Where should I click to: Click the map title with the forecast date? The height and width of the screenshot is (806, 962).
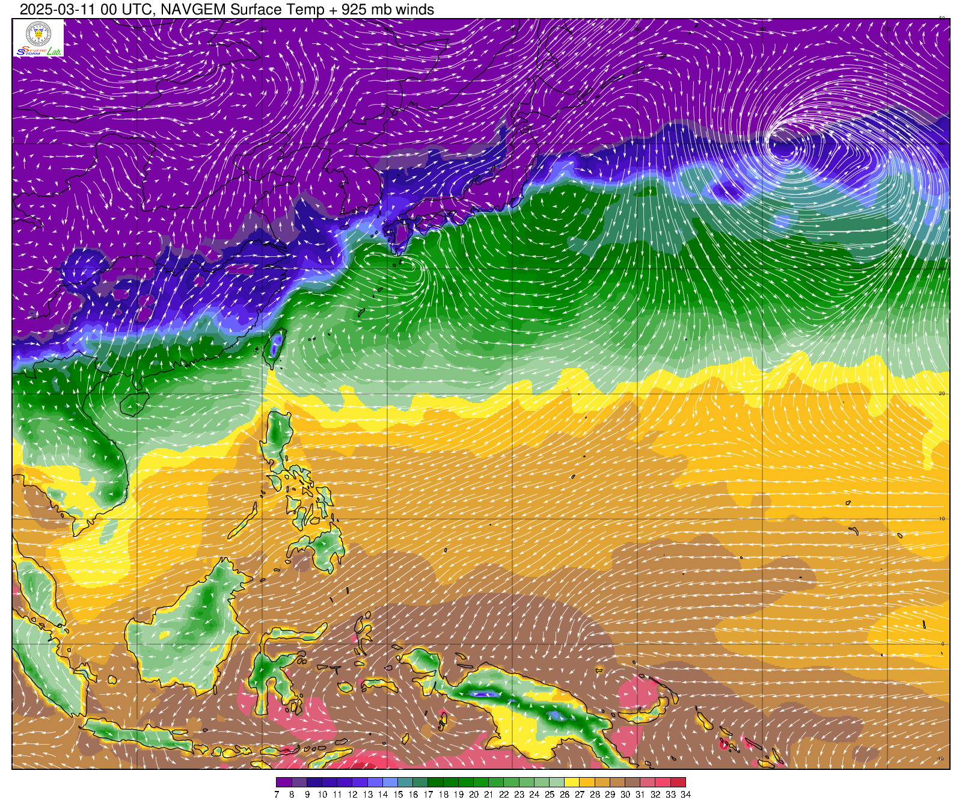tap(227, 10)
